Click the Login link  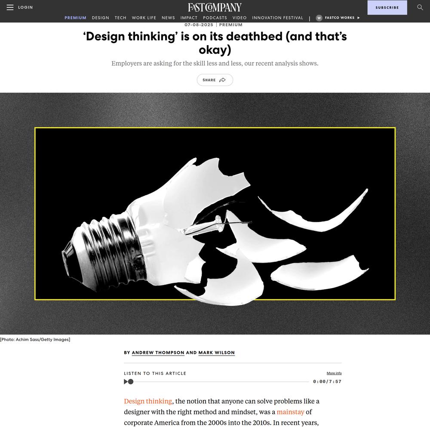click(25, 7)
